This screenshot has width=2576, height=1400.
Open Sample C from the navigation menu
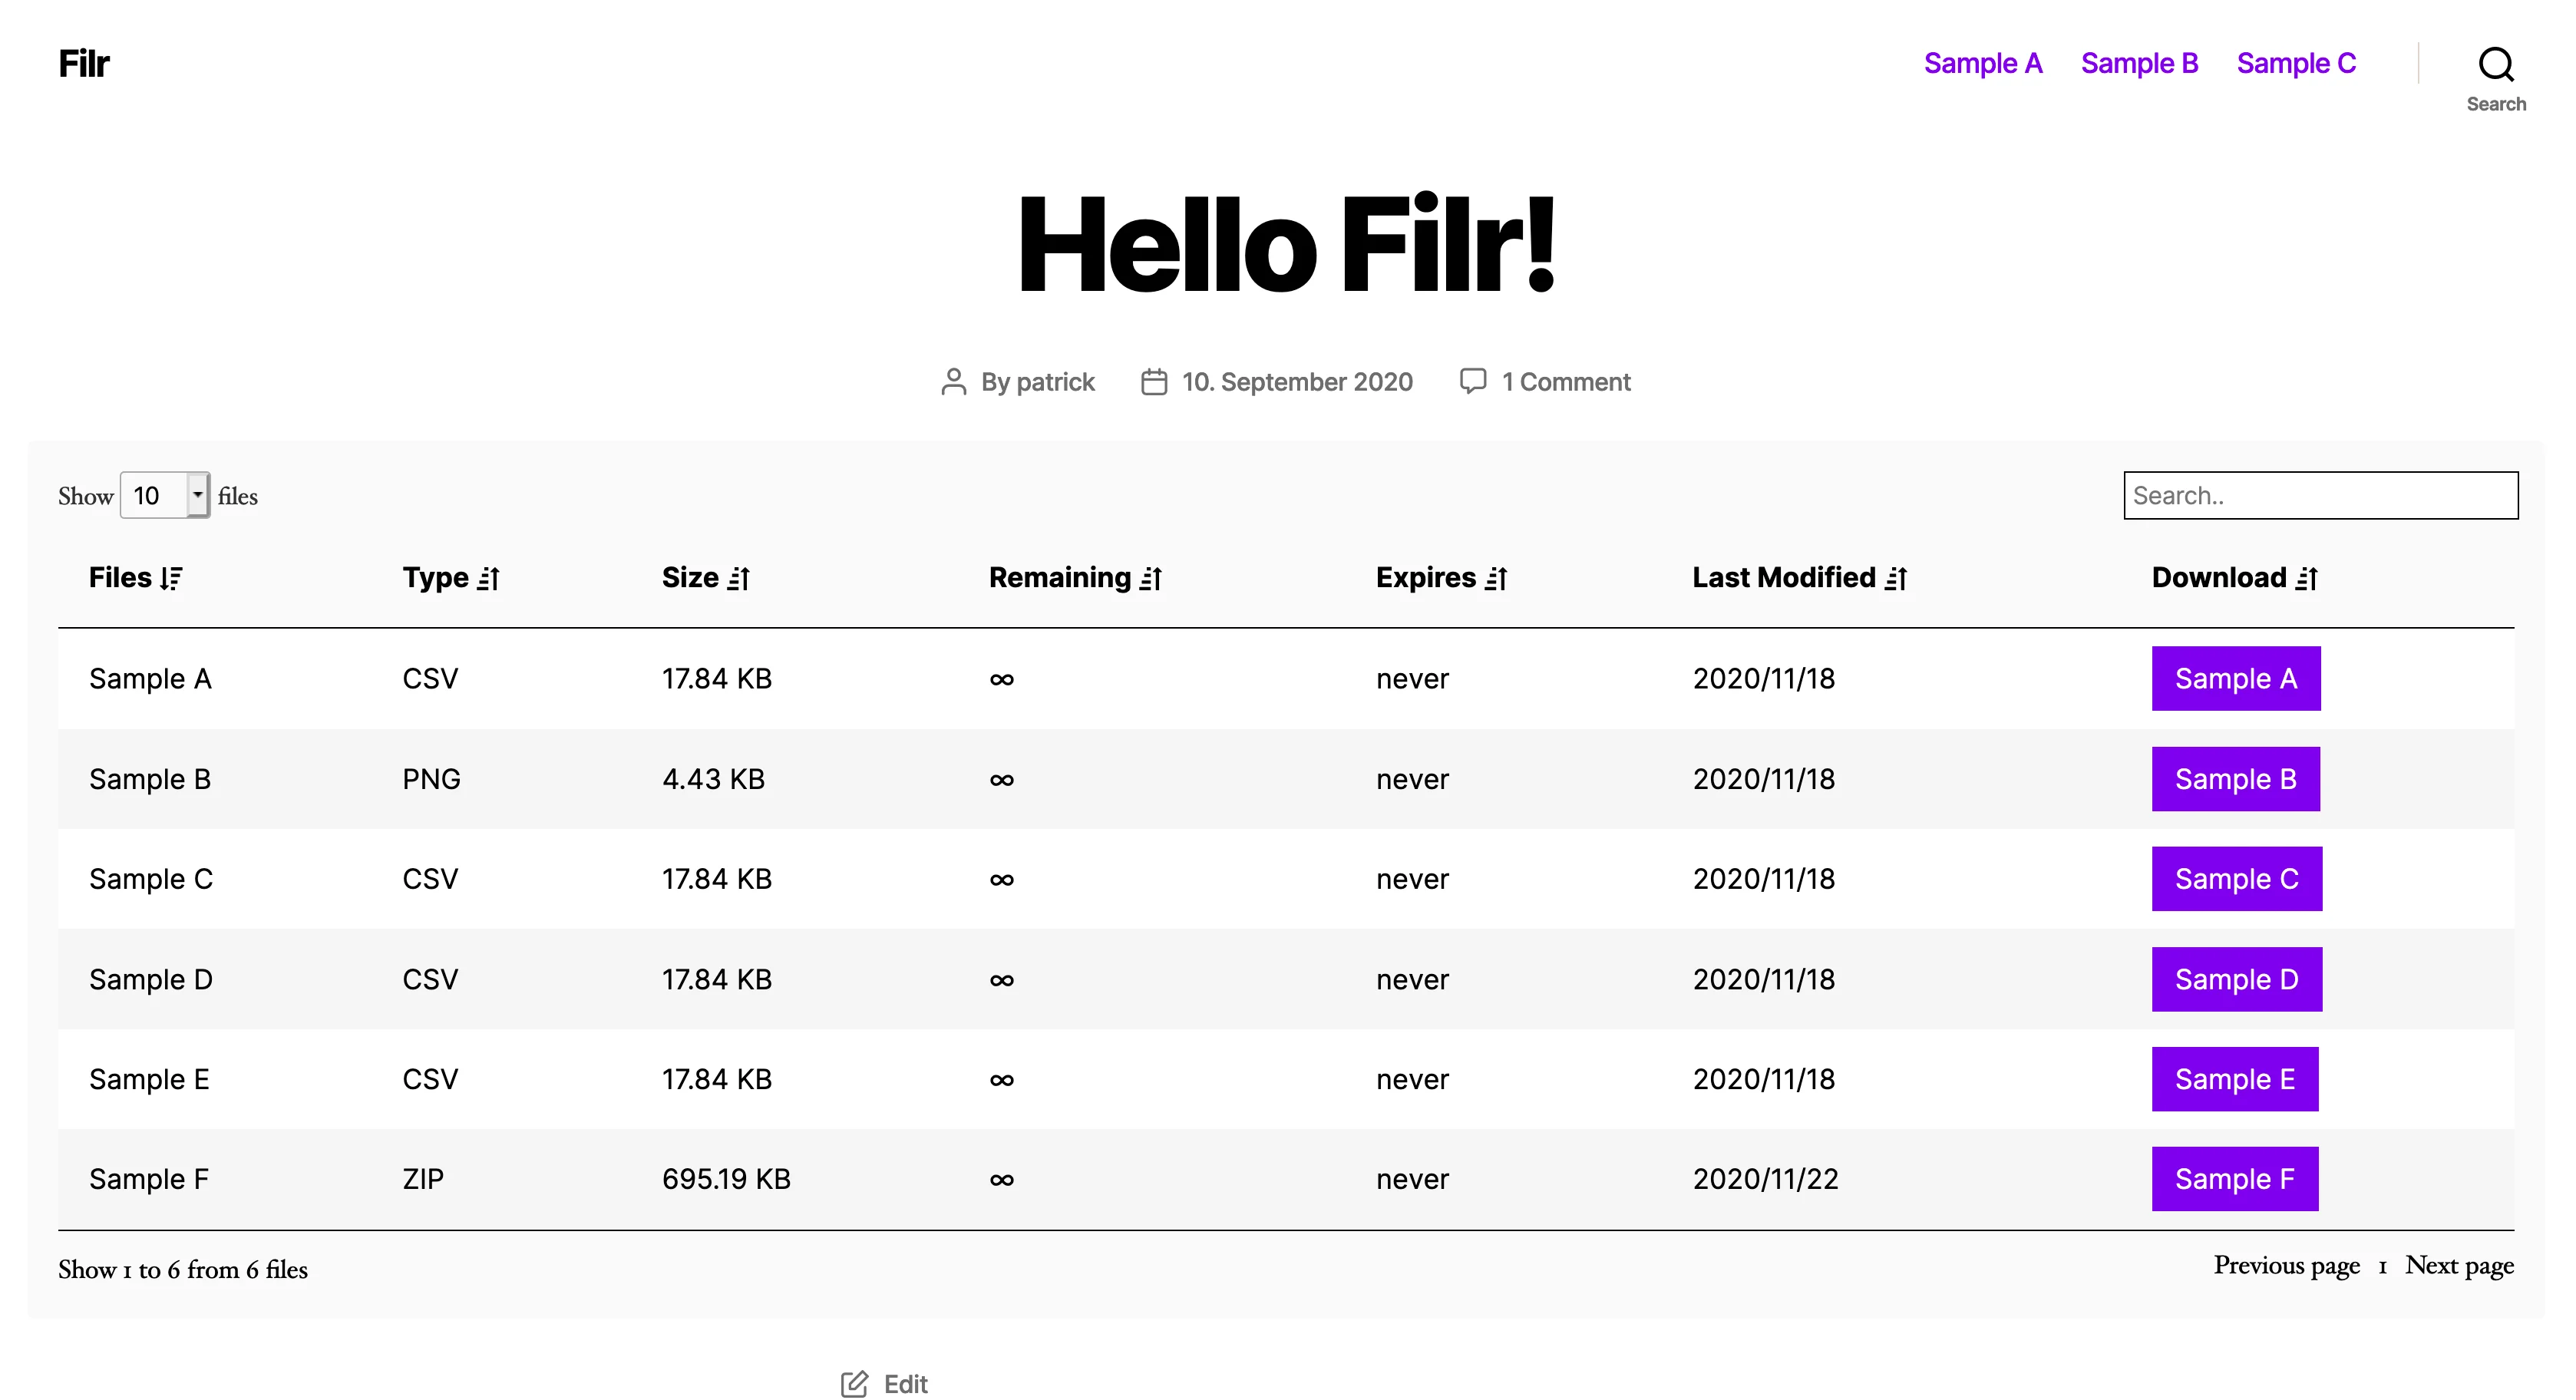coord(2296,63)
